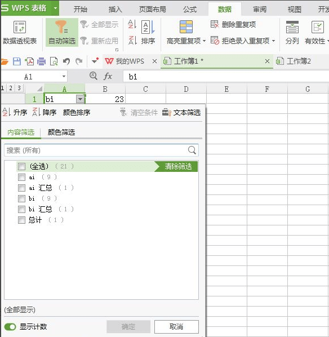Image resolution: width=329 pixels, height=337 pixels.
Task: Tick the select all (全选) checkbox
Action: tap(21, 166)
